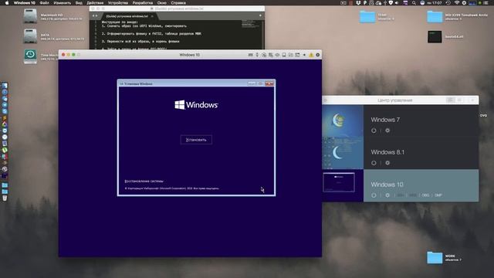
Task: Select Windows 8.1 thumbnail in Control Center
Action: tap(343, 153)
